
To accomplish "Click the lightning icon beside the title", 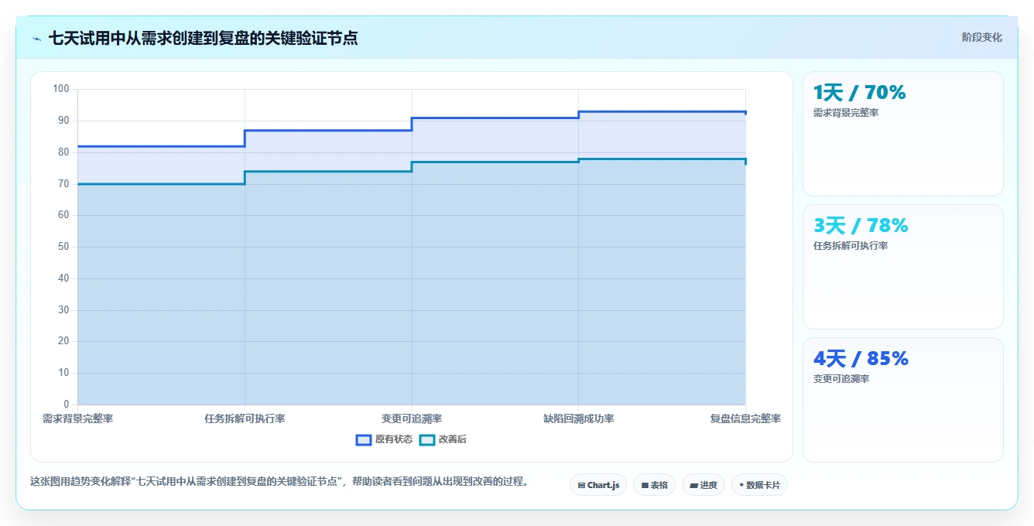I will click(x=36, y=39).
